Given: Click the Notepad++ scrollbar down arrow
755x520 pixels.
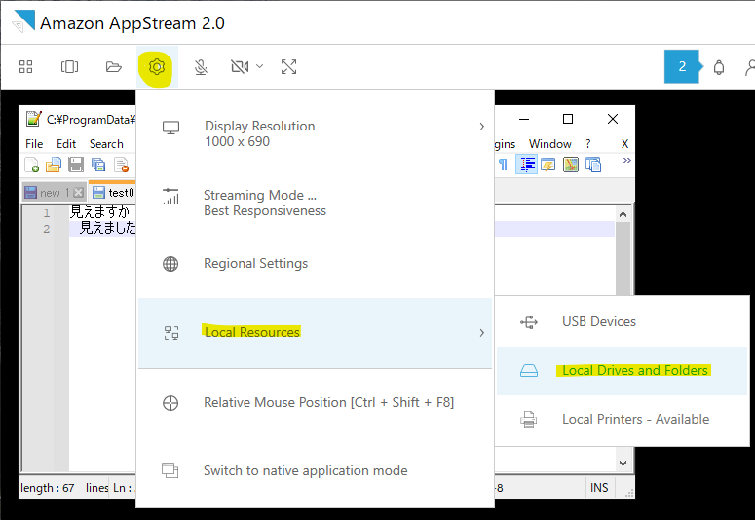Looking at the screenshot, I should pos(623,464).
